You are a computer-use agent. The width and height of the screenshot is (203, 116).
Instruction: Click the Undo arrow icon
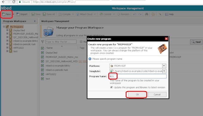coord(135,14)
